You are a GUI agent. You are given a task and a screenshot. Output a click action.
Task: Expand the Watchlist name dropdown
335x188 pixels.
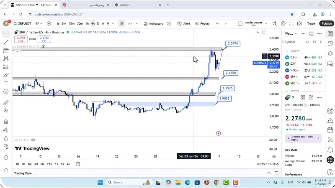296,33
